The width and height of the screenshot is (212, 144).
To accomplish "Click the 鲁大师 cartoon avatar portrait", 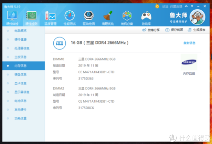I will coord(198,17).
